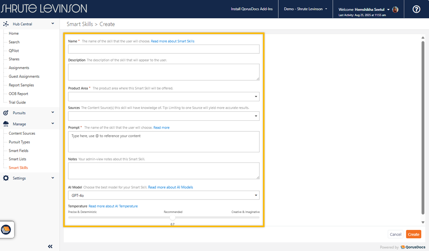Click the Temperature slider handle
This screenshot has width=429, height=251.
pyautogui.click(x=172, y=218)
